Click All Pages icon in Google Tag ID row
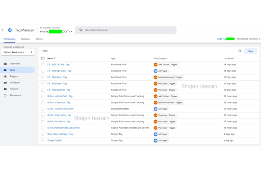 [155, 141]
